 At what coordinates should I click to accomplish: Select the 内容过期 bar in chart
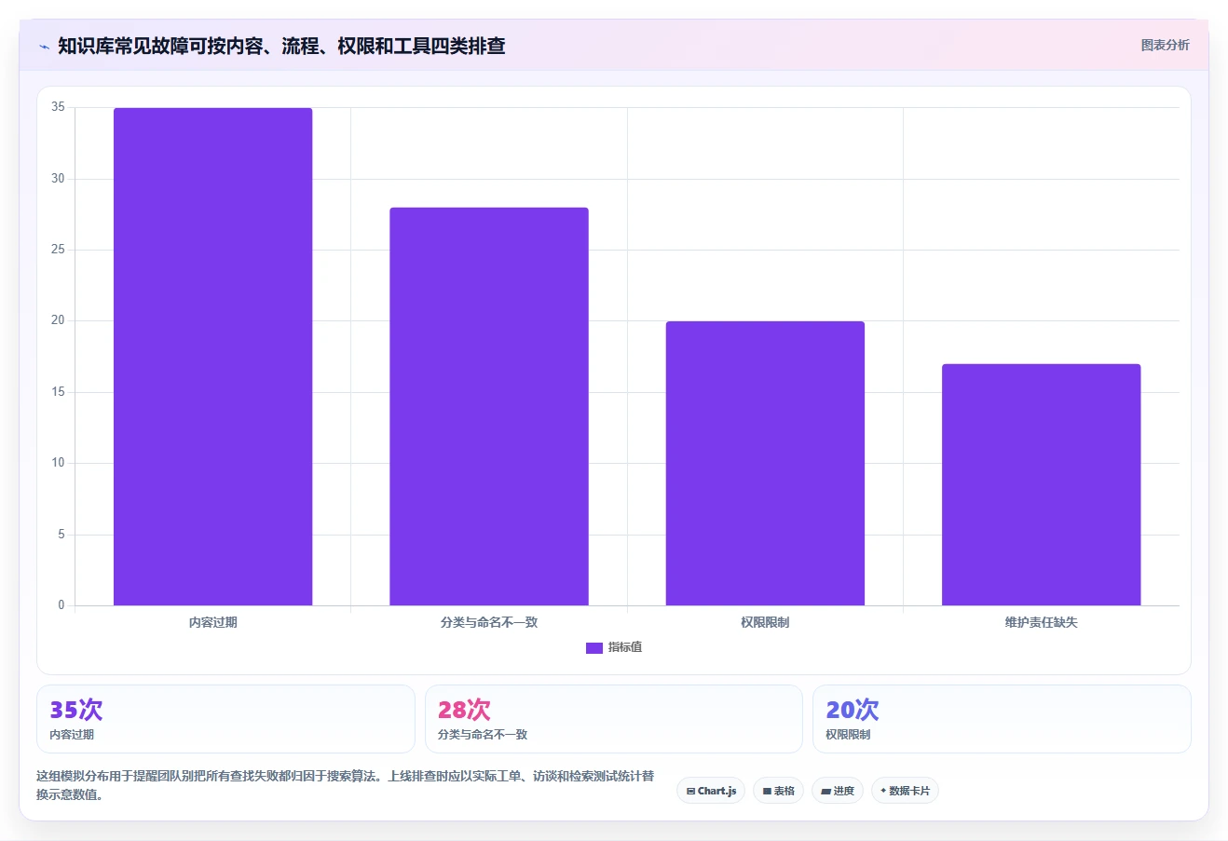pyautogui.click(x=212, y=357)
